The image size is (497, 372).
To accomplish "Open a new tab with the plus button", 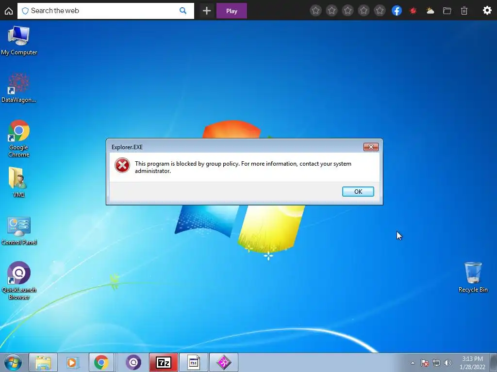I will [207, 11].
